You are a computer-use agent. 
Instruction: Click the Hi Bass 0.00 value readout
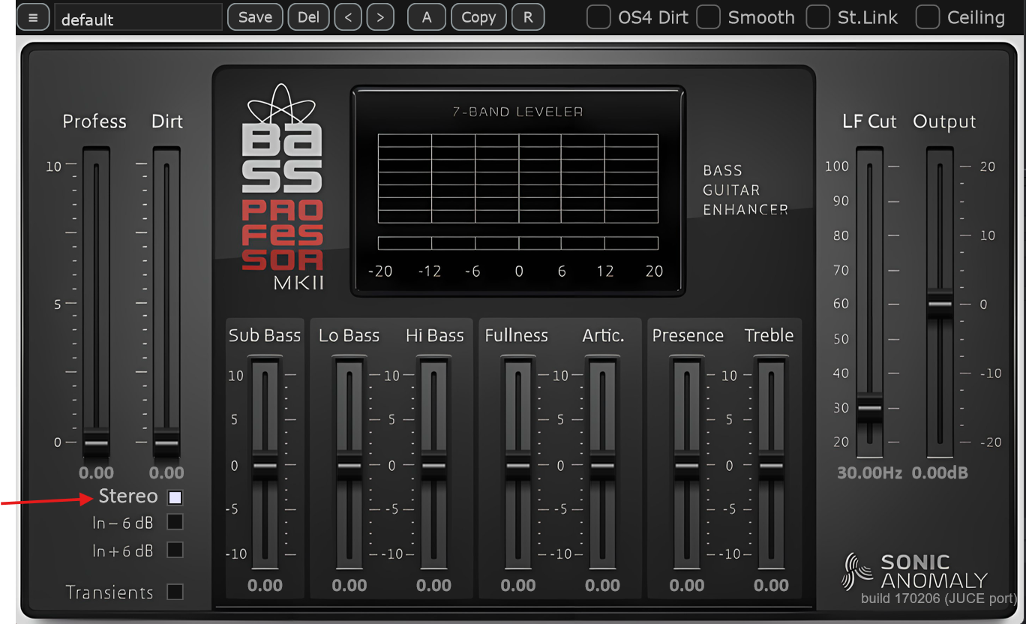pyautogui.click(x=434, y=586)
